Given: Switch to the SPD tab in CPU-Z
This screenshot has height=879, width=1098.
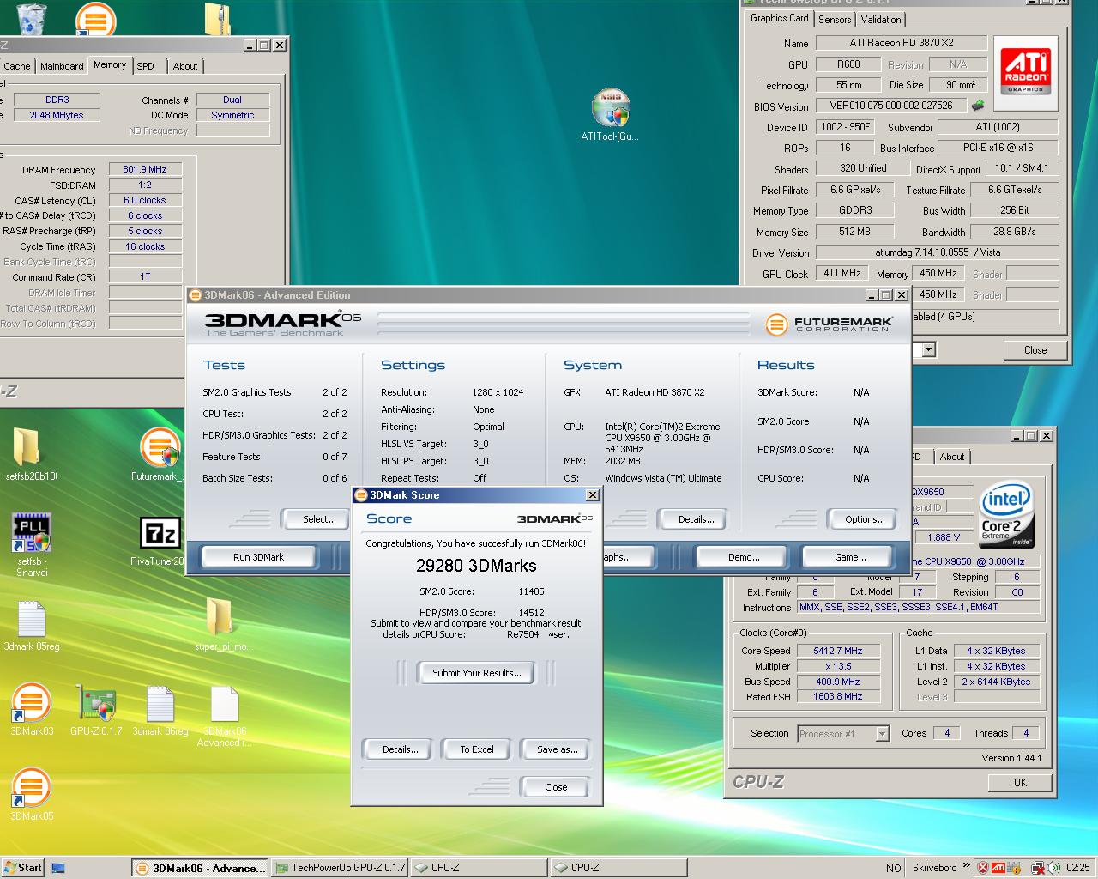Looking at the screenshot, I should pyautogui.click(x=146, y=66).
